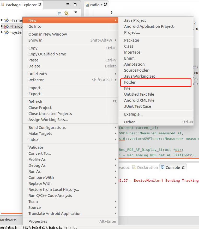The width and height of the screenshot is (199, 229).
Task: Select Copy Qualified Name
Action: pos(70,54)
